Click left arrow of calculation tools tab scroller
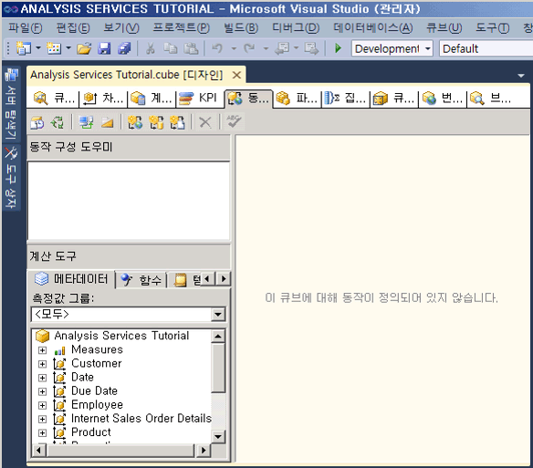 pyautogui.click(x=207, y=279)
